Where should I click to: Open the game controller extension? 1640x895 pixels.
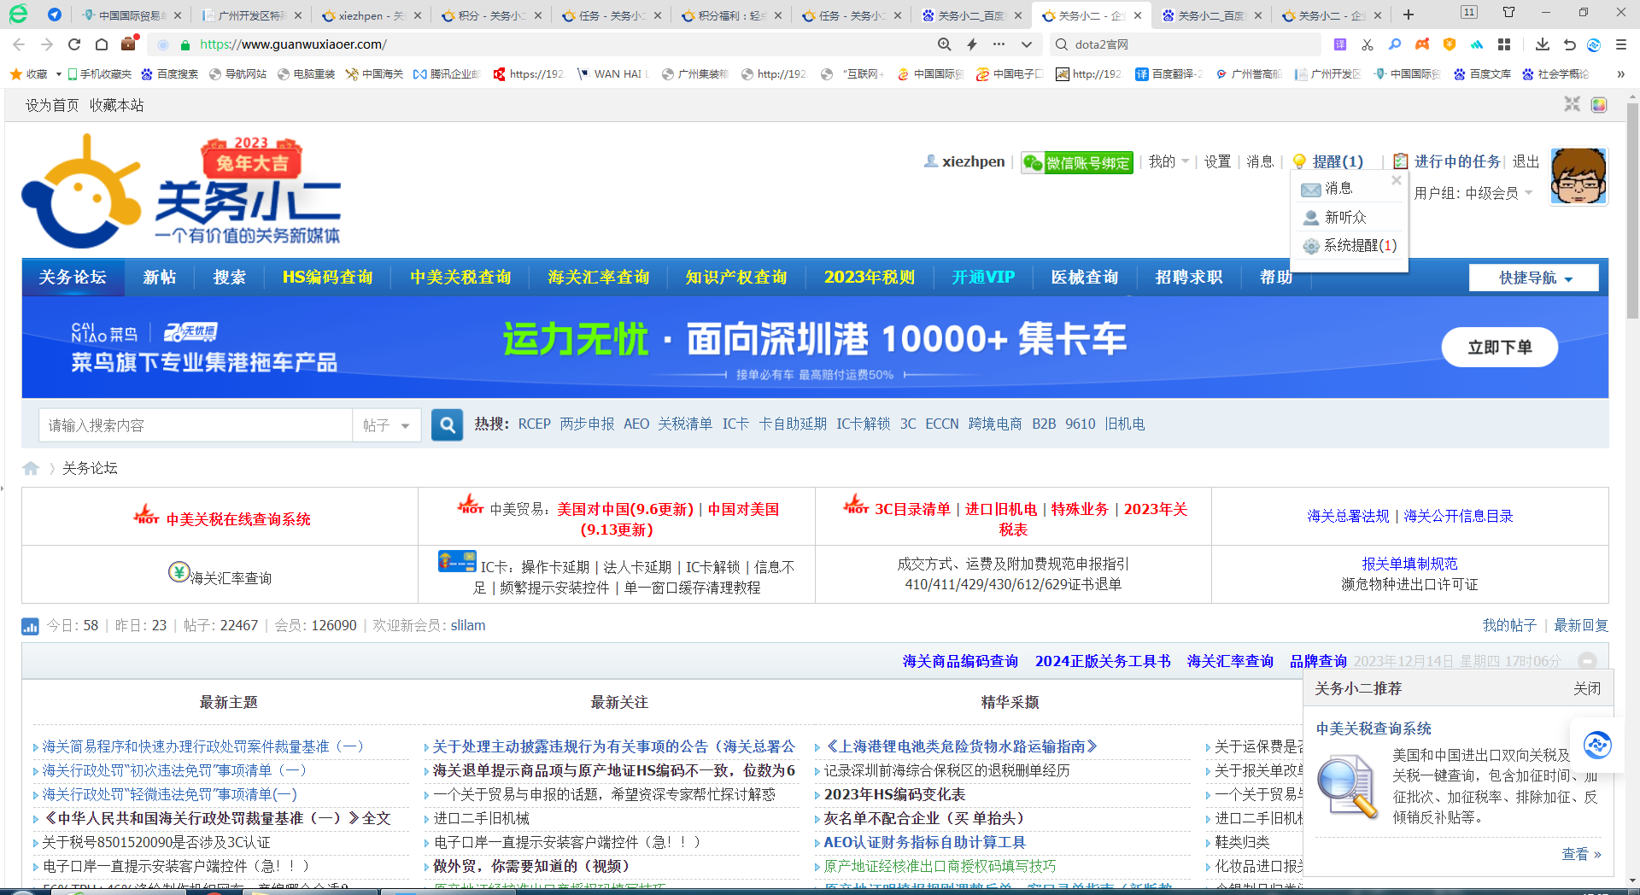pos(1422,44)
